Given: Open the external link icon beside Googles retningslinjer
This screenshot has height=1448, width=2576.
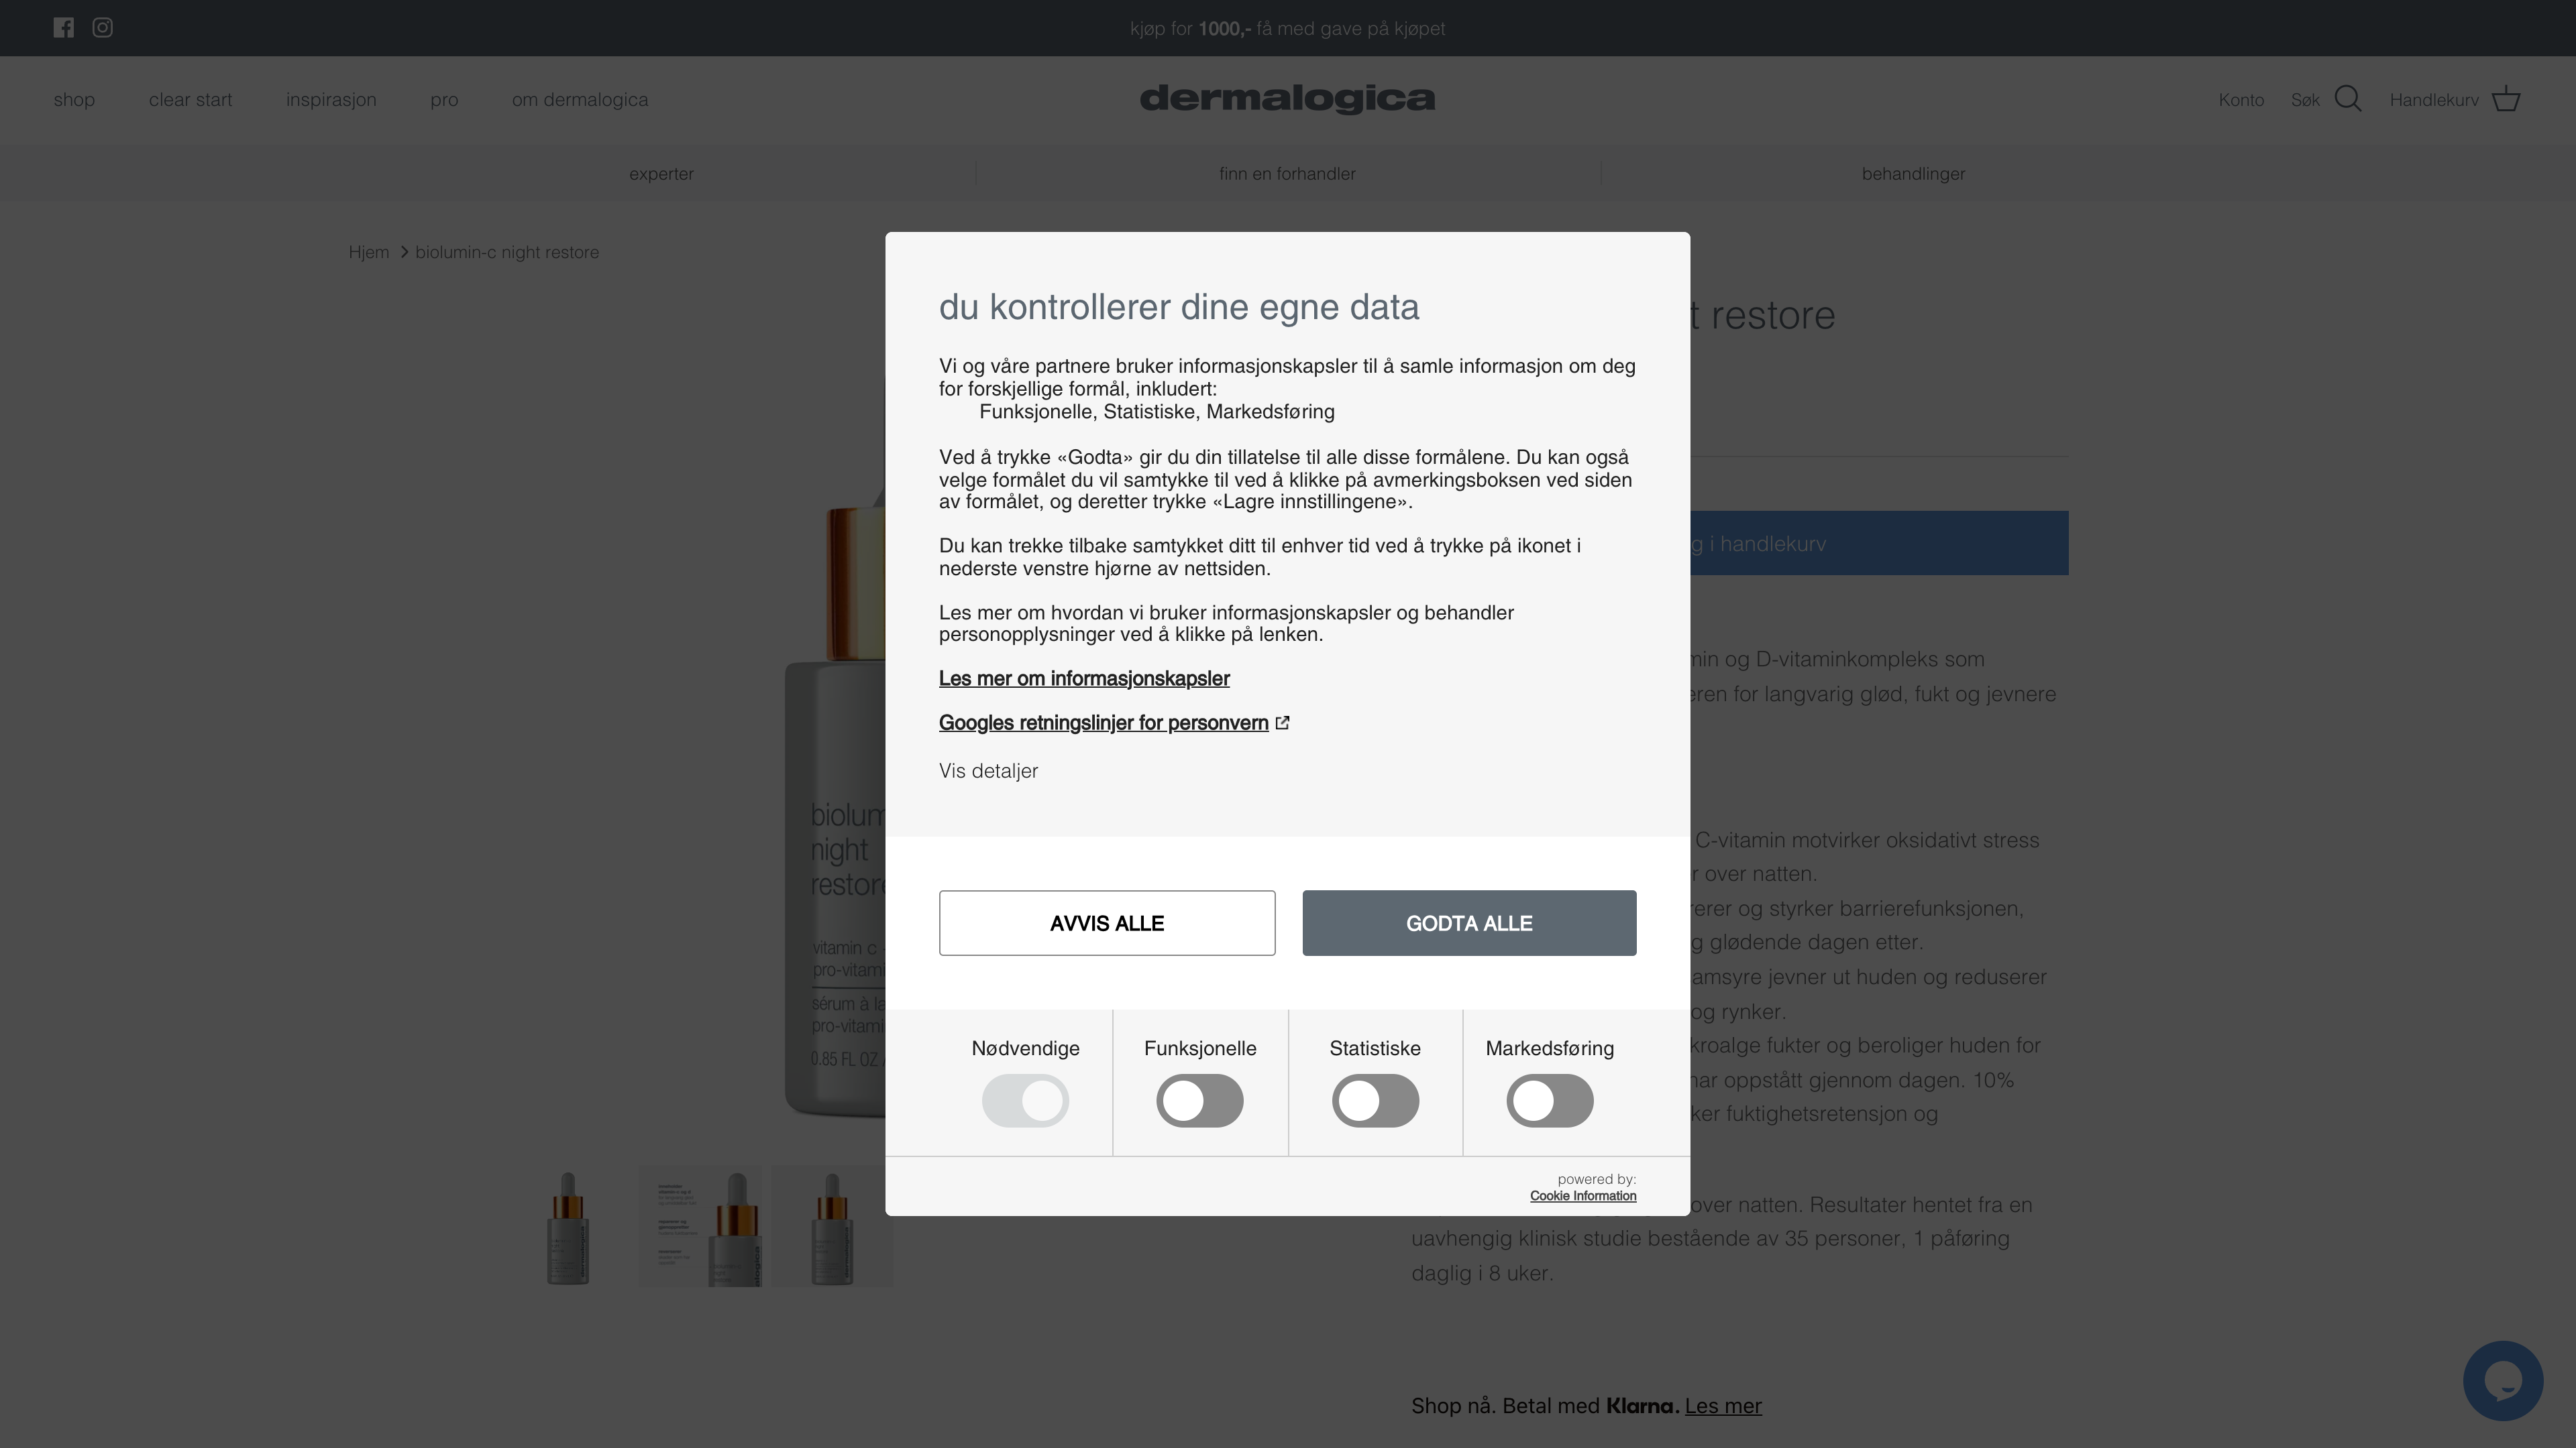Looking at the screenshot, I should [x=1282, y=723].
